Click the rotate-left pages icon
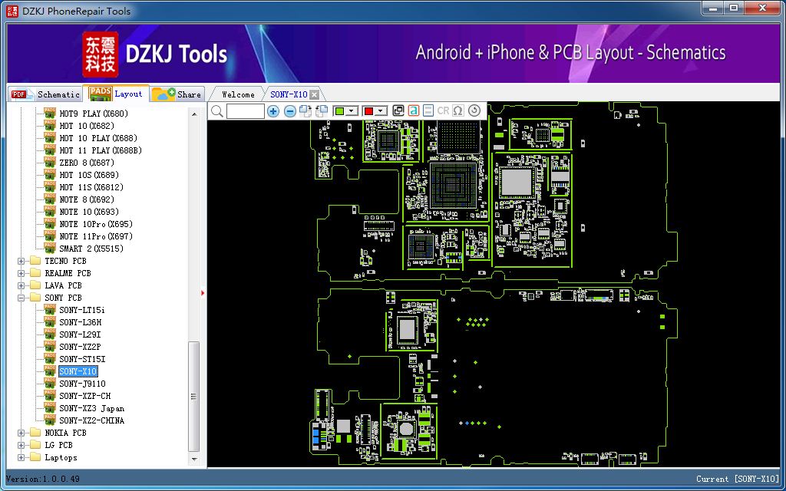 [x=322, y=110]
